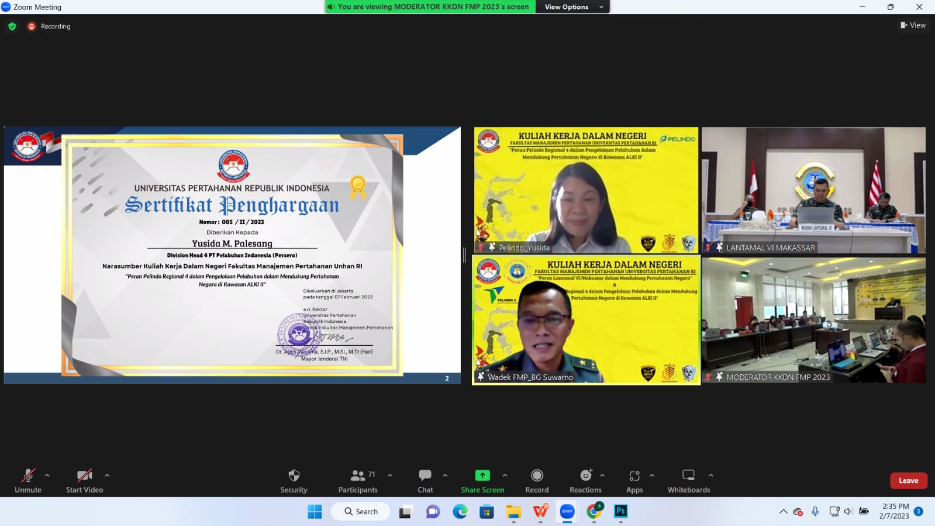Open notification badge showing 3
The width and height of the screenshot is (935, 526).
click(919, 511)
